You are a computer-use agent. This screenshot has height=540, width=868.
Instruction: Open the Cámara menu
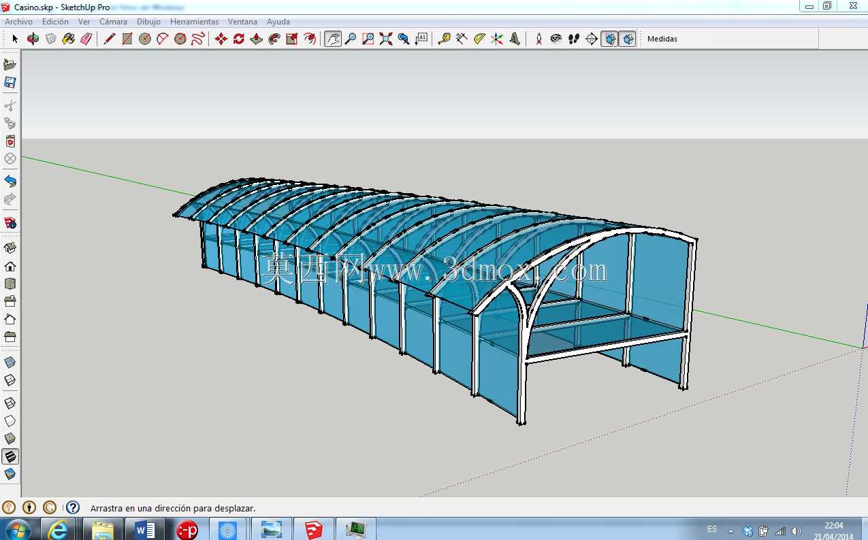click(x=113, y=22)
